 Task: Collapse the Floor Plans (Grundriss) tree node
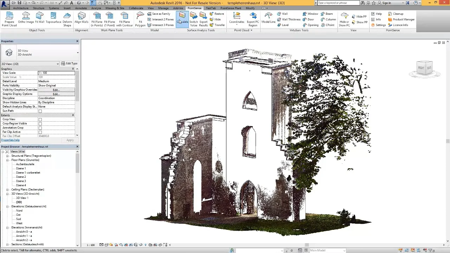click(7, 160)
